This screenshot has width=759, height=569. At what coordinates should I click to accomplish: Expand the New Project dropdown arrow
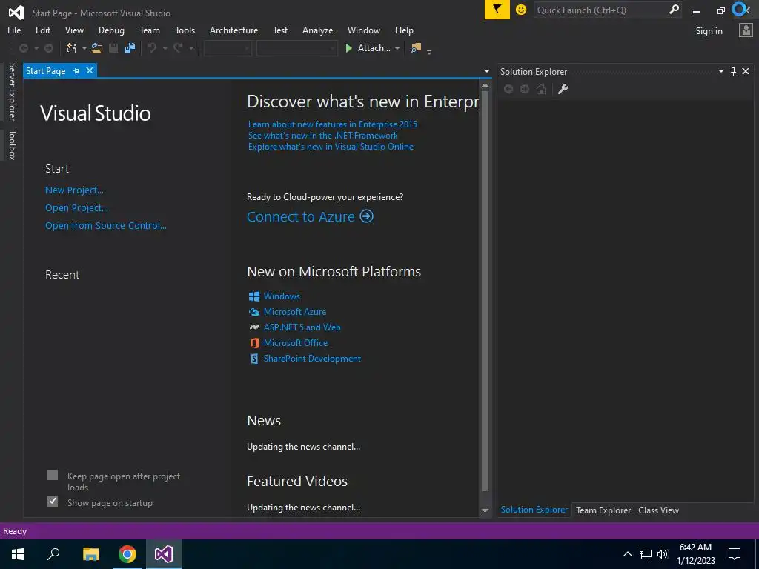[x=84, y=48]
